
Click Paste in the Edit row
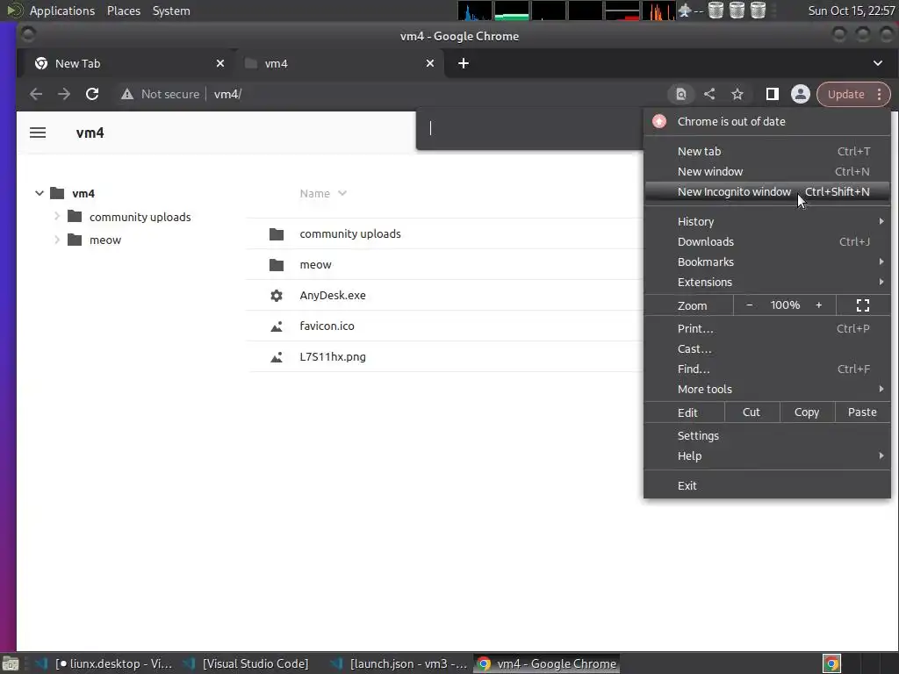tap(862, 412)
